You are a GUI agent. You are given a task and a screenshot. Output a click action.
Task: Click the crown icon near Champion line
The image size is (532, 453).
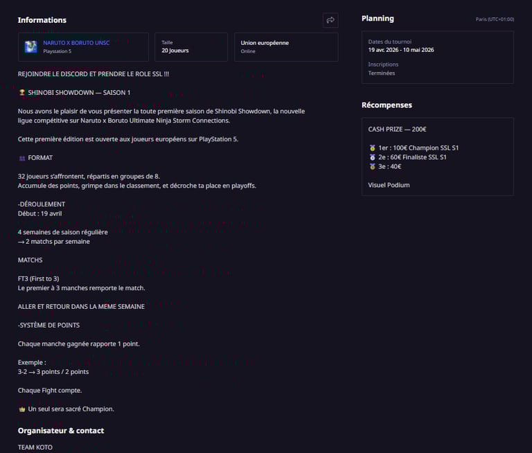pyautogui.click(x=21, y=409)
